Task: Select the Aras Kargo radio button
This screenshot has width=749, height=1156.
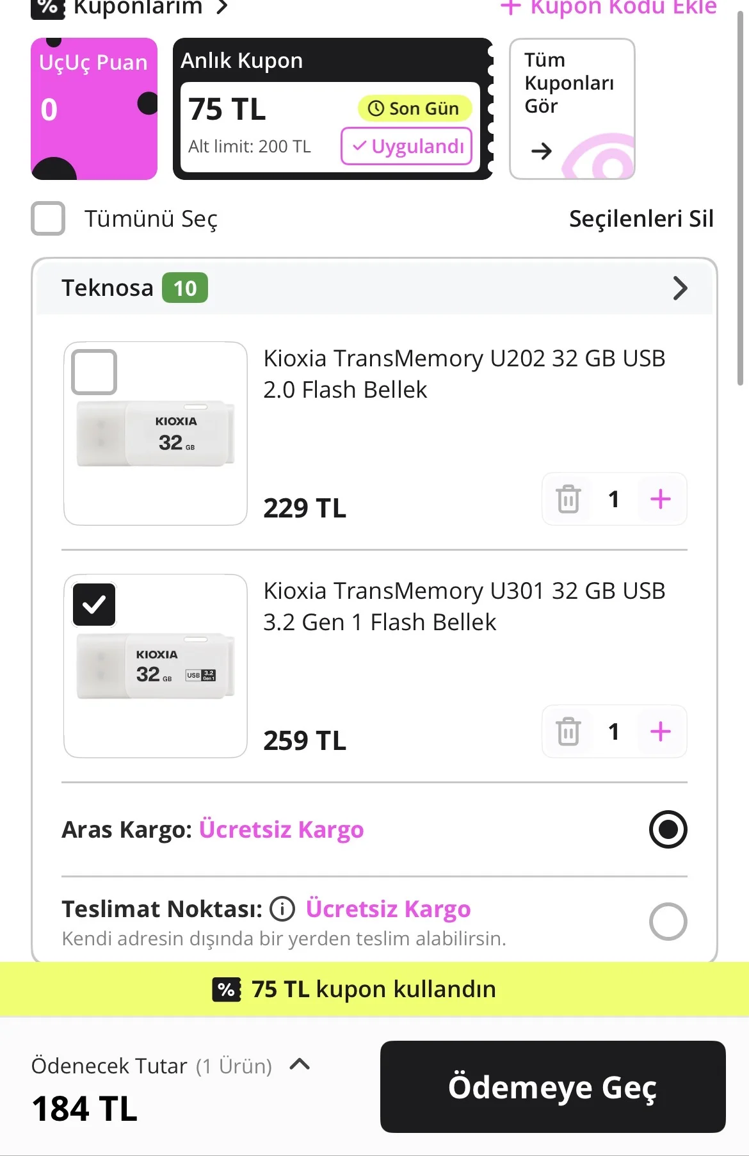Action: point(668,829)
